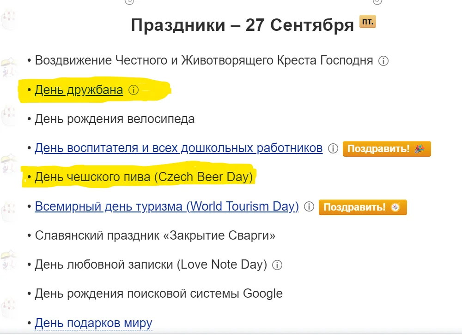Image resolution: width=462 pixels, height=335 pixels.
Task: Click the info icon next to «День дружбана»
Action: coord(134,90)
